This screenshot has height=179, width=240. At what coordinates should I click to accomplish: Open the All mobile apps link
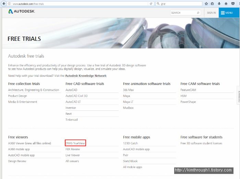point(133,167)
